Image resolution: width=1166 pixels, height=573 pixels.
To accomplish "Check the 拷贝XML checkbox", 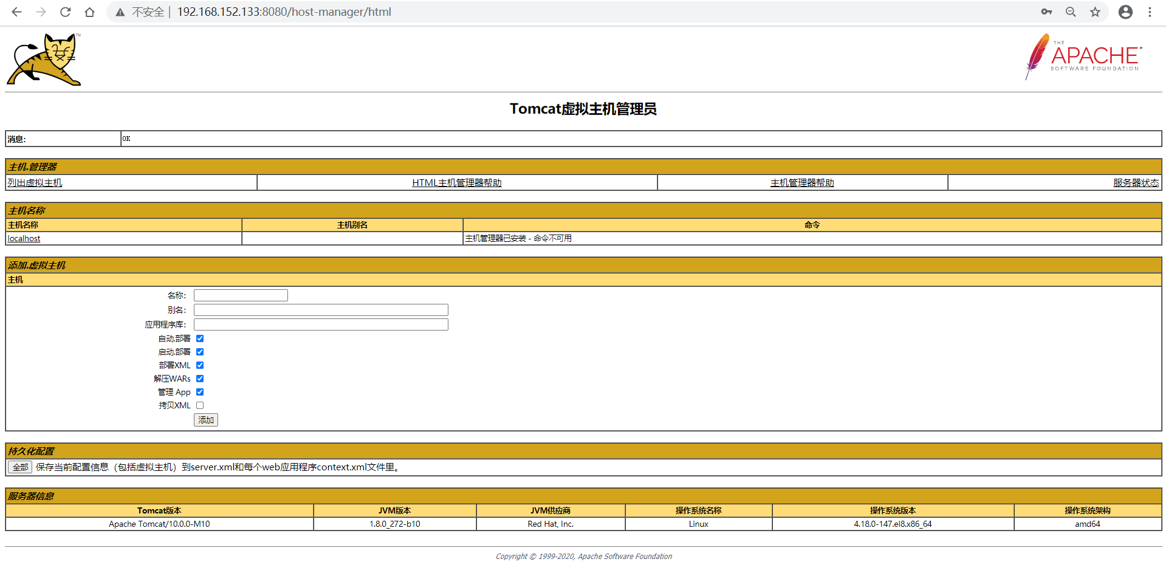I will coord(200,405).
